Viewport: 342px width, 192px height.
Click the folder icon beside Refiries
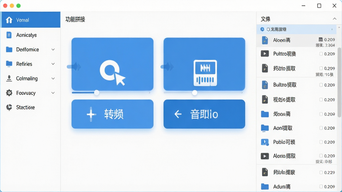(9, 64)
